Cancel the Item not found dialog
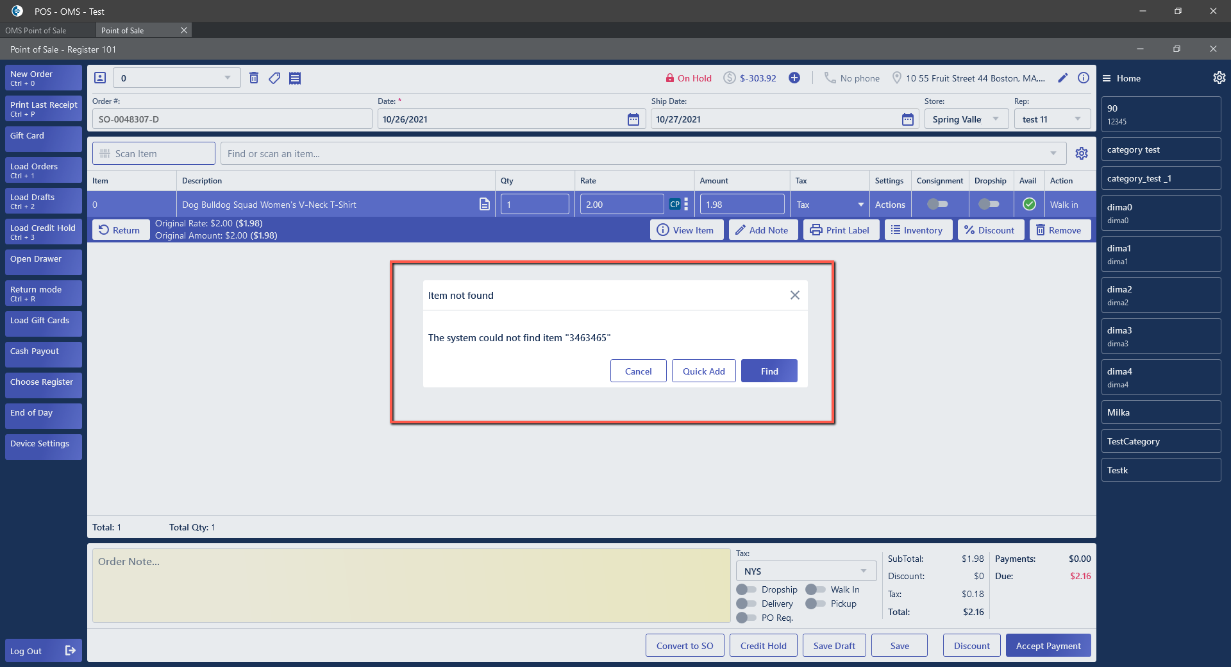1231x667 pixels. (639, 371)
